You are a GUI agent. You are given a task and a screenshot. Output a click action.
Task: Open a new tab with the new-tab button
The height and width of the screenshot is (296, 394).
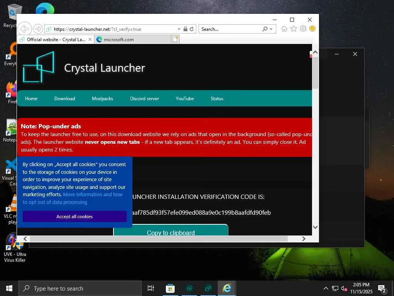pos(175,39)
